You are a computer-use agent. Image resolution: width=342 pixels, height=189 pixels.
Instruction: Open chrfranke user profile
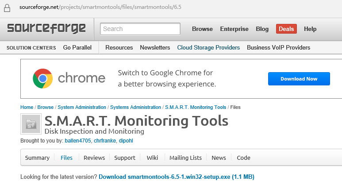click(105, 141)
